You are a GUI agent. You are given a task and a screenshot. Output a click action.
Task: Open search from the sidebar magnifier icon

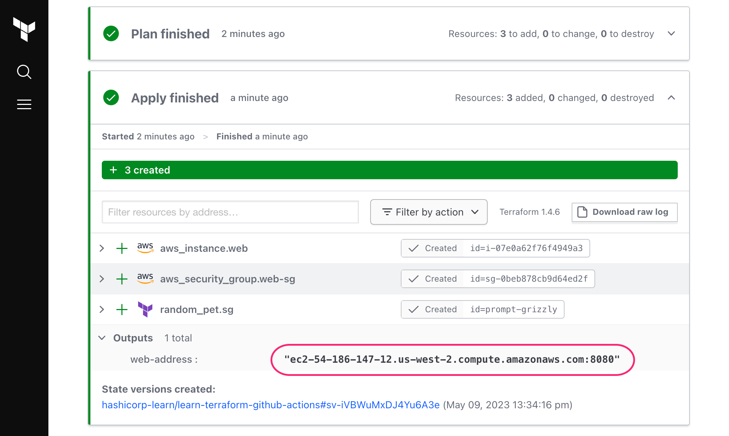coord(24,72)
